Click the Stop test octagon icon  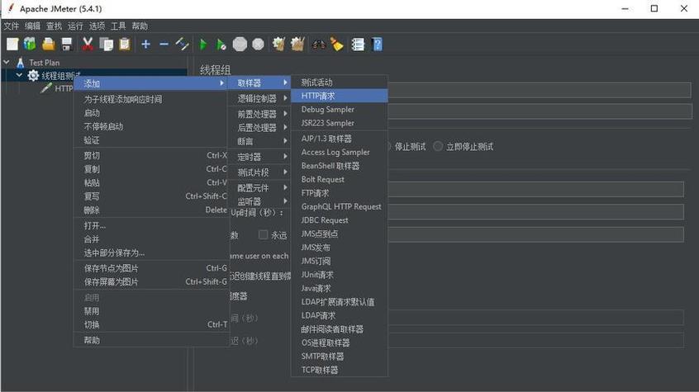pyautogui.click(x=240, y=44)
